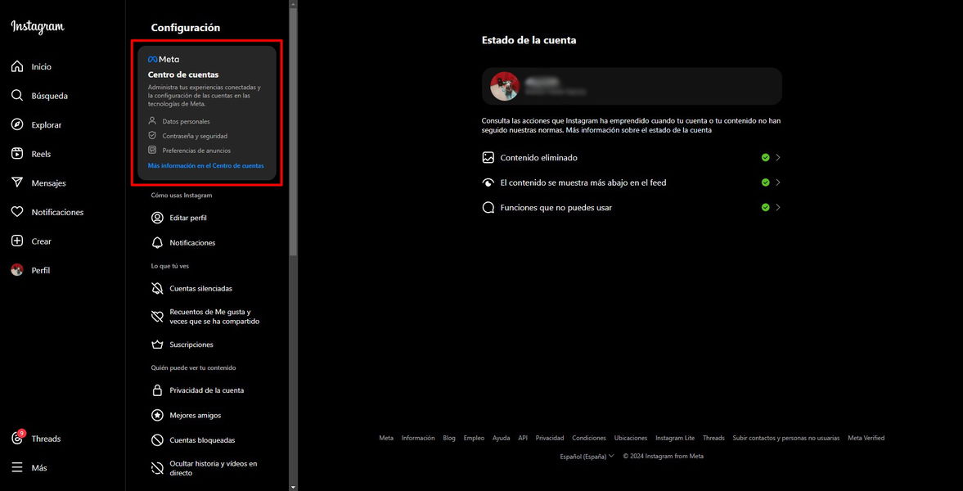Click the Meta footer link
The width and height of the screenshot is (963, 491).
386,438
